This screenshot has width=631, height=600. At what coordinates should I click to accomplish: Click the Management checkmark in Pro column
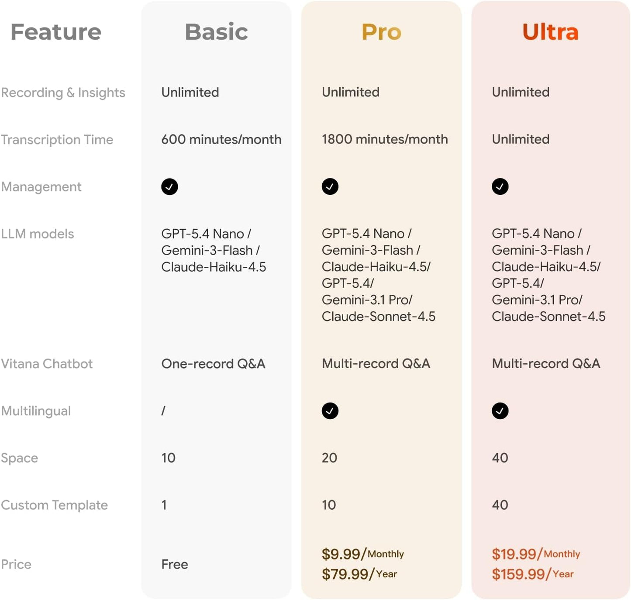coord(330,187)
